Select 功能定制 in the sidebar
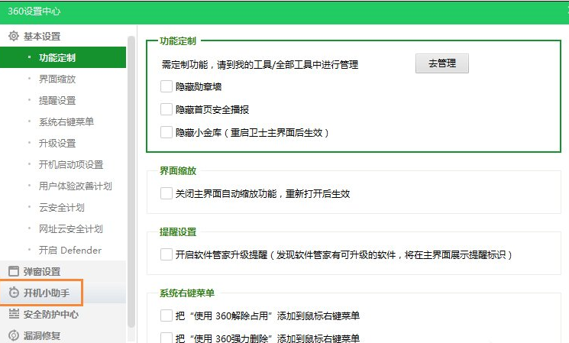This screenshot has width=569, height=343. [x=63, y=57]
